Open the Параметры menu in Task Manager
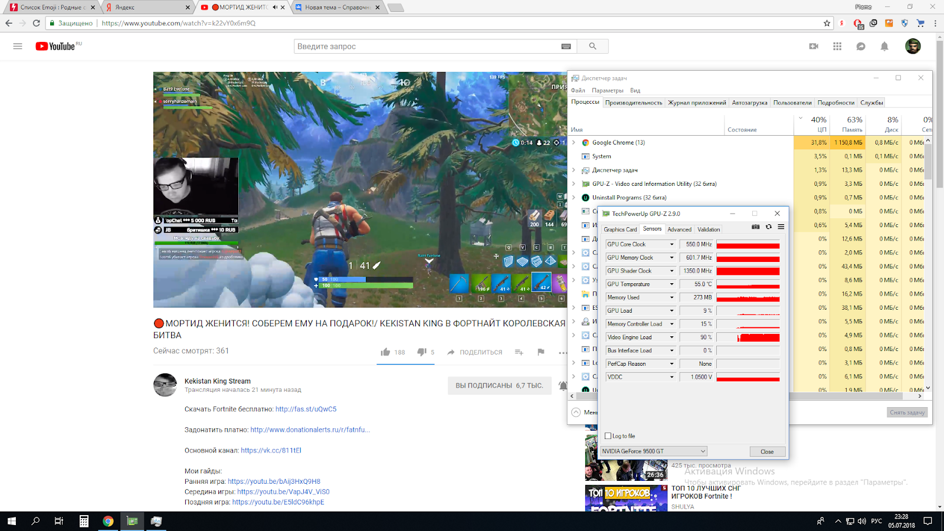Image resolution: width=944 pixels, height=531 pixels. 608,90
